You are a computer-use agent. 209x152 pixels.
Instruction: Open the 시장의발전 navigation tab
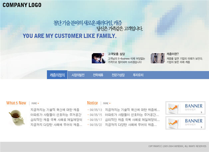(78, 75)
